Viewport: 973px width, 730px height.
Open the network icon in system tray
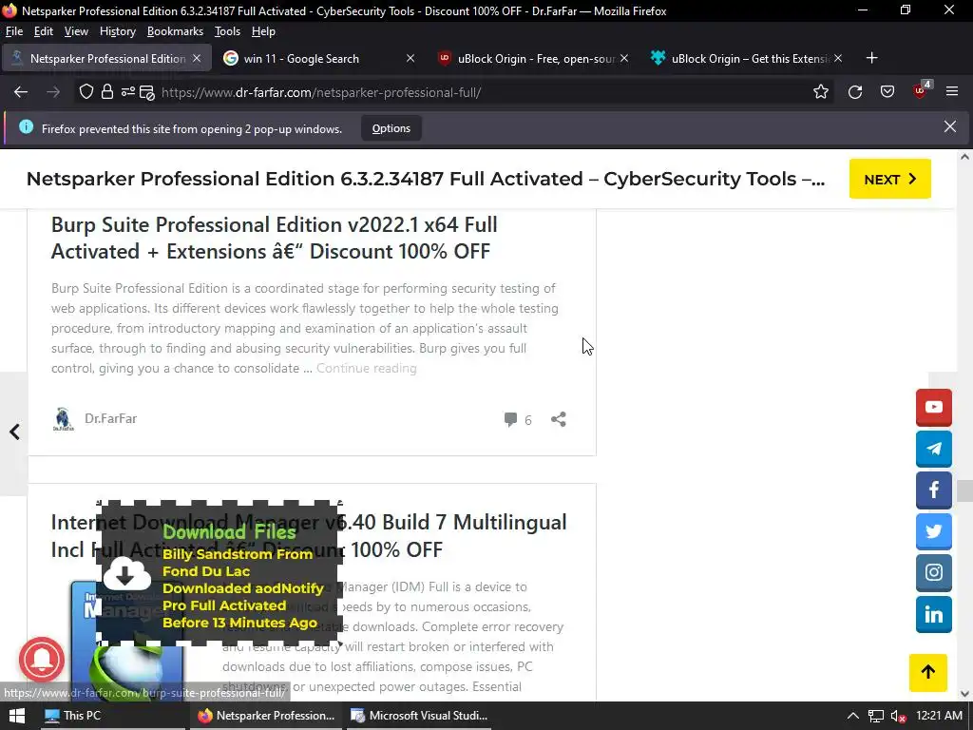coord(875,716)
